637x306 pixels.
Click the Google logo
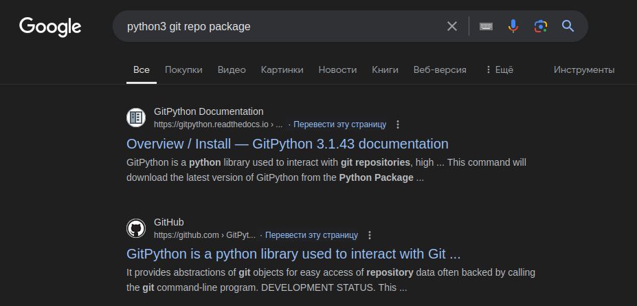50,27
